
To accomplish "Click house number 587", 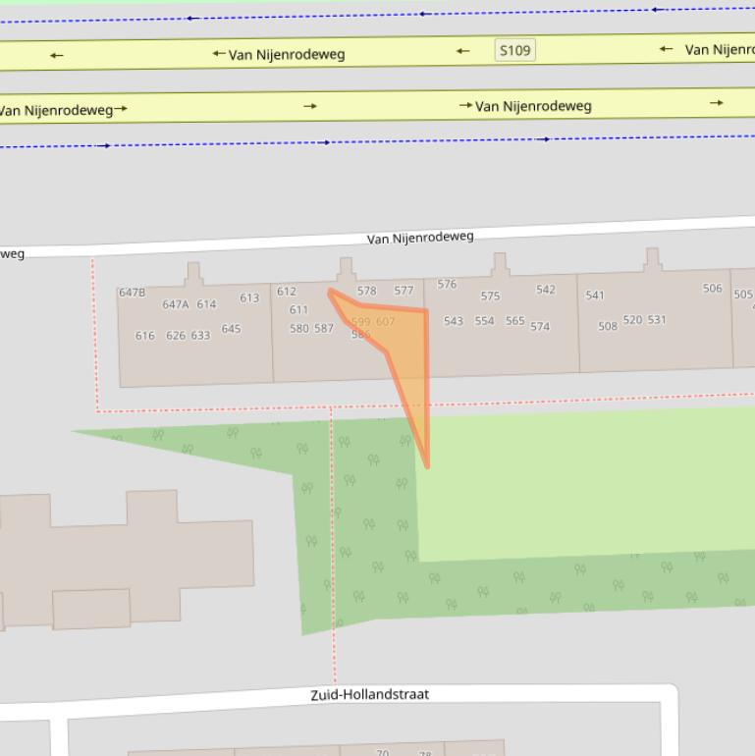I will 324,329.
